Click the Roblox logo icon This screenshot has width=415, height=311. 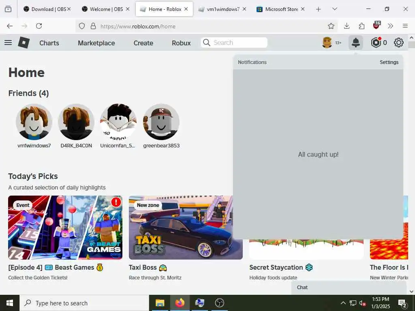[x=24, y=43]
